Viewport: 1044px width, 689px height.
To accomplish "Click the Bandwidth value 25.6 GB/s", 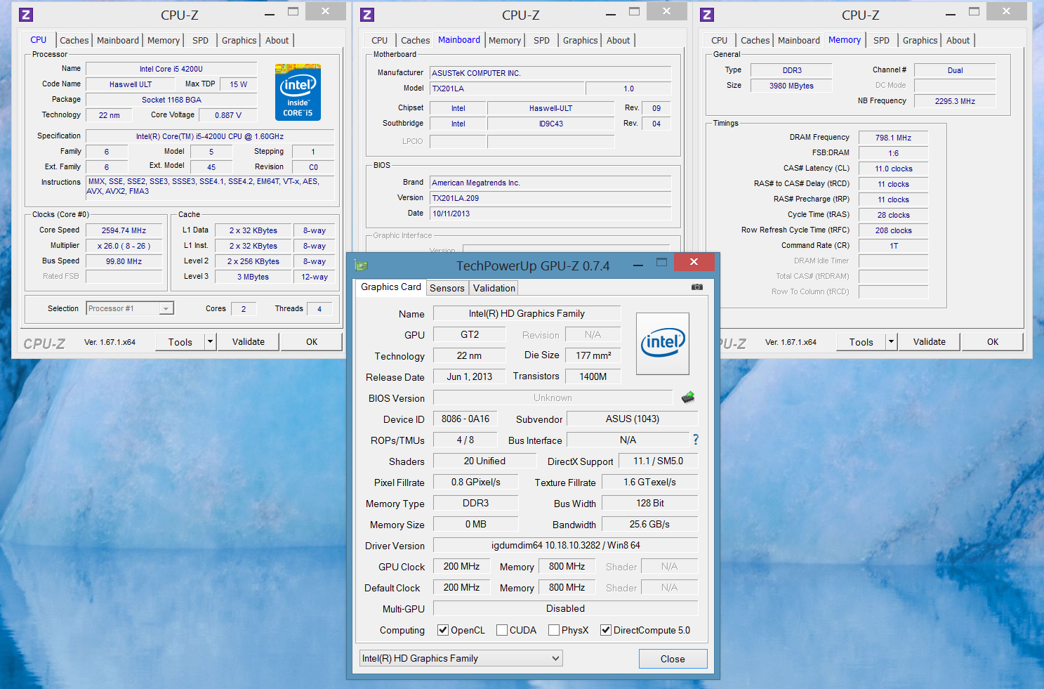I will pos(649,524).
